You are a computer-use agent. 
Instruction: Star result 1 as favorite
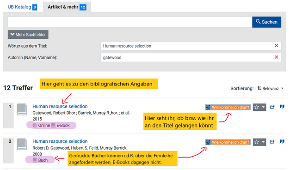pos(257,107)
